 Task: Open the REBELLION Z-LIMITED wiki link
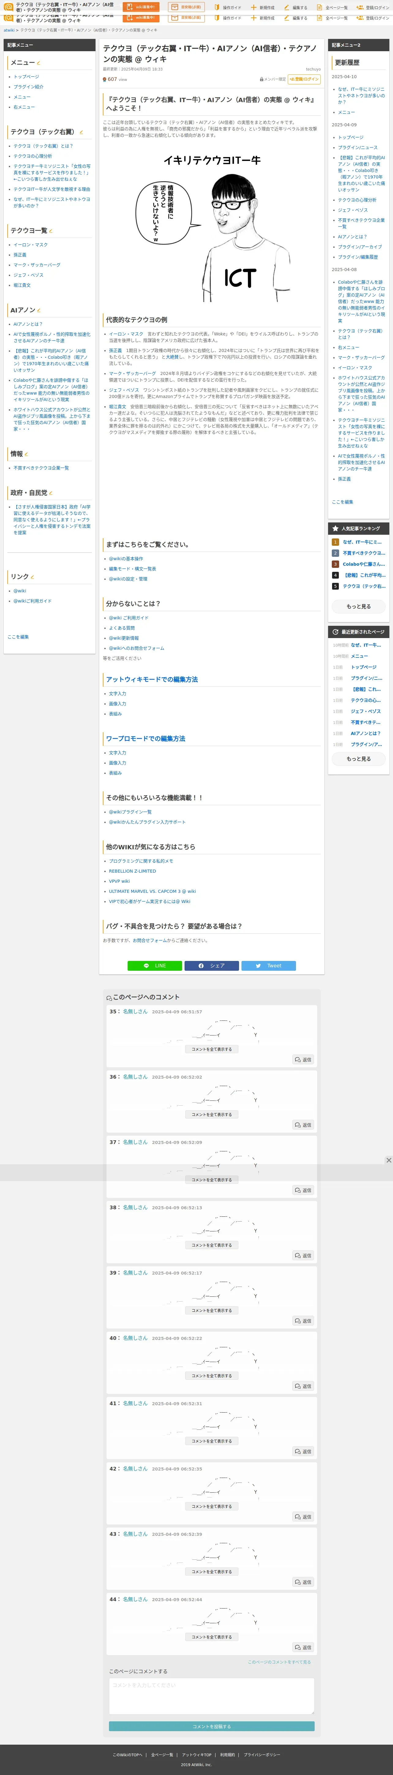tap(132, 871)
